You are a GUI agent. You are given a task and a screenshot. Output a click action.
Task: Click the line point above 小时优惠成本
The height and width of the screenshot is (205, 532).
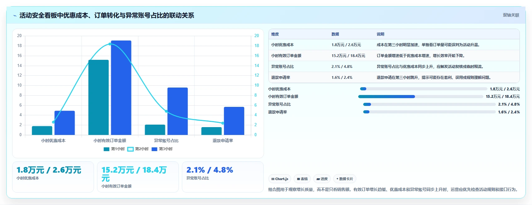pyautogui.click(x=53, y=122)
